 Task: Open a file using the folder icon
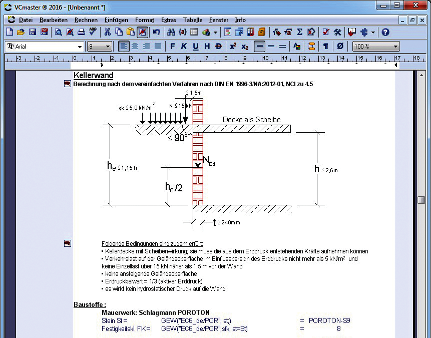click(x=21, y=32)
